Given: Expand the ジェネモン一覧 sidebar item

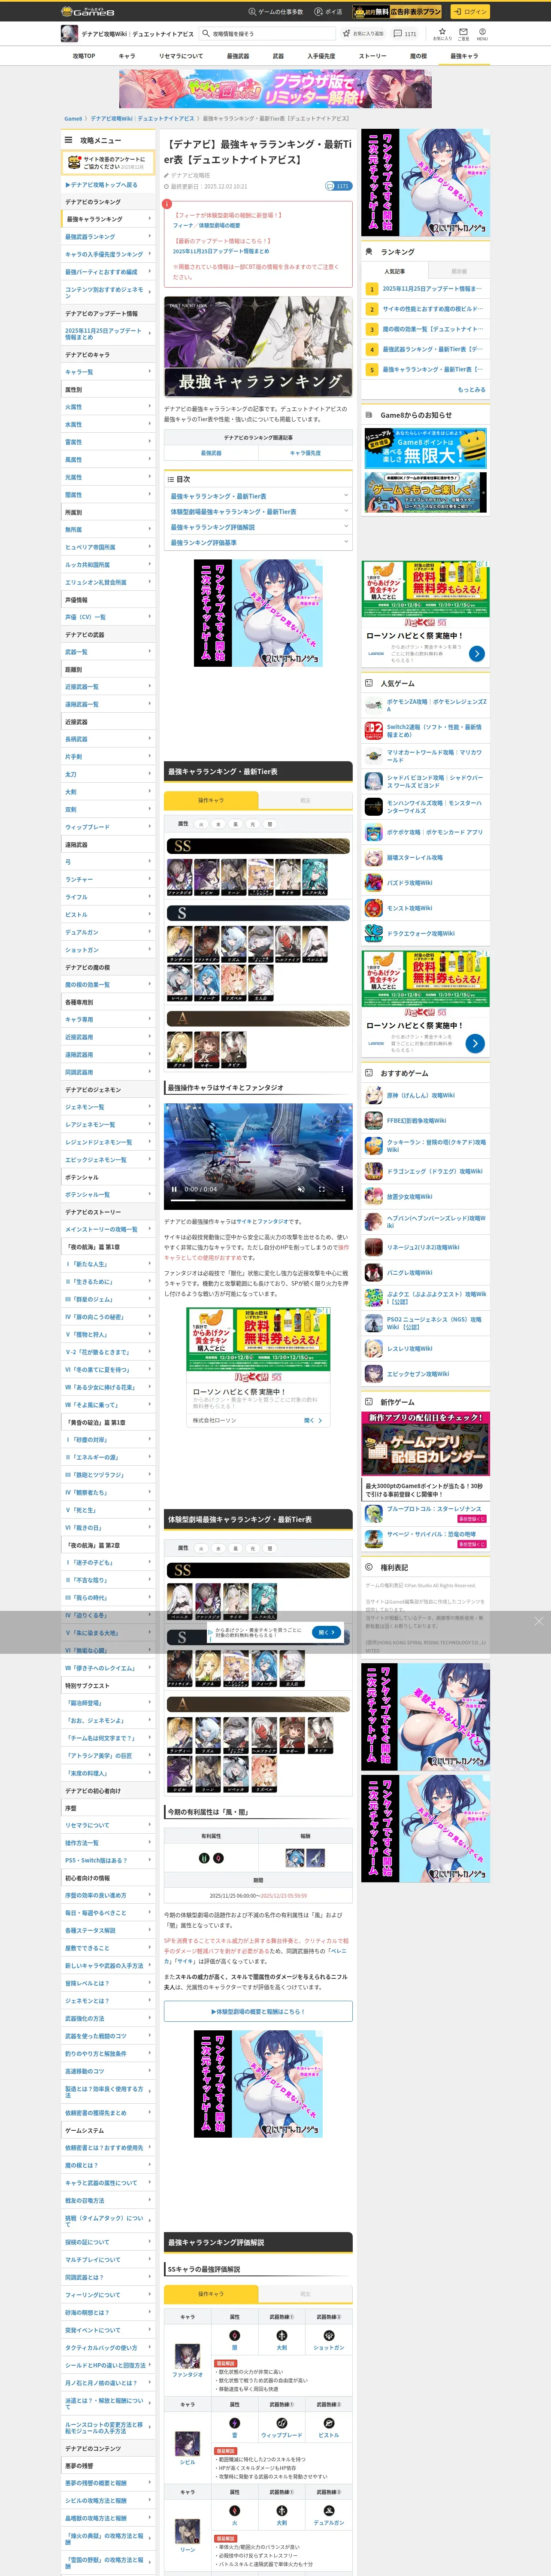Looking at the screenshot, I should [x=108, y=1107].
